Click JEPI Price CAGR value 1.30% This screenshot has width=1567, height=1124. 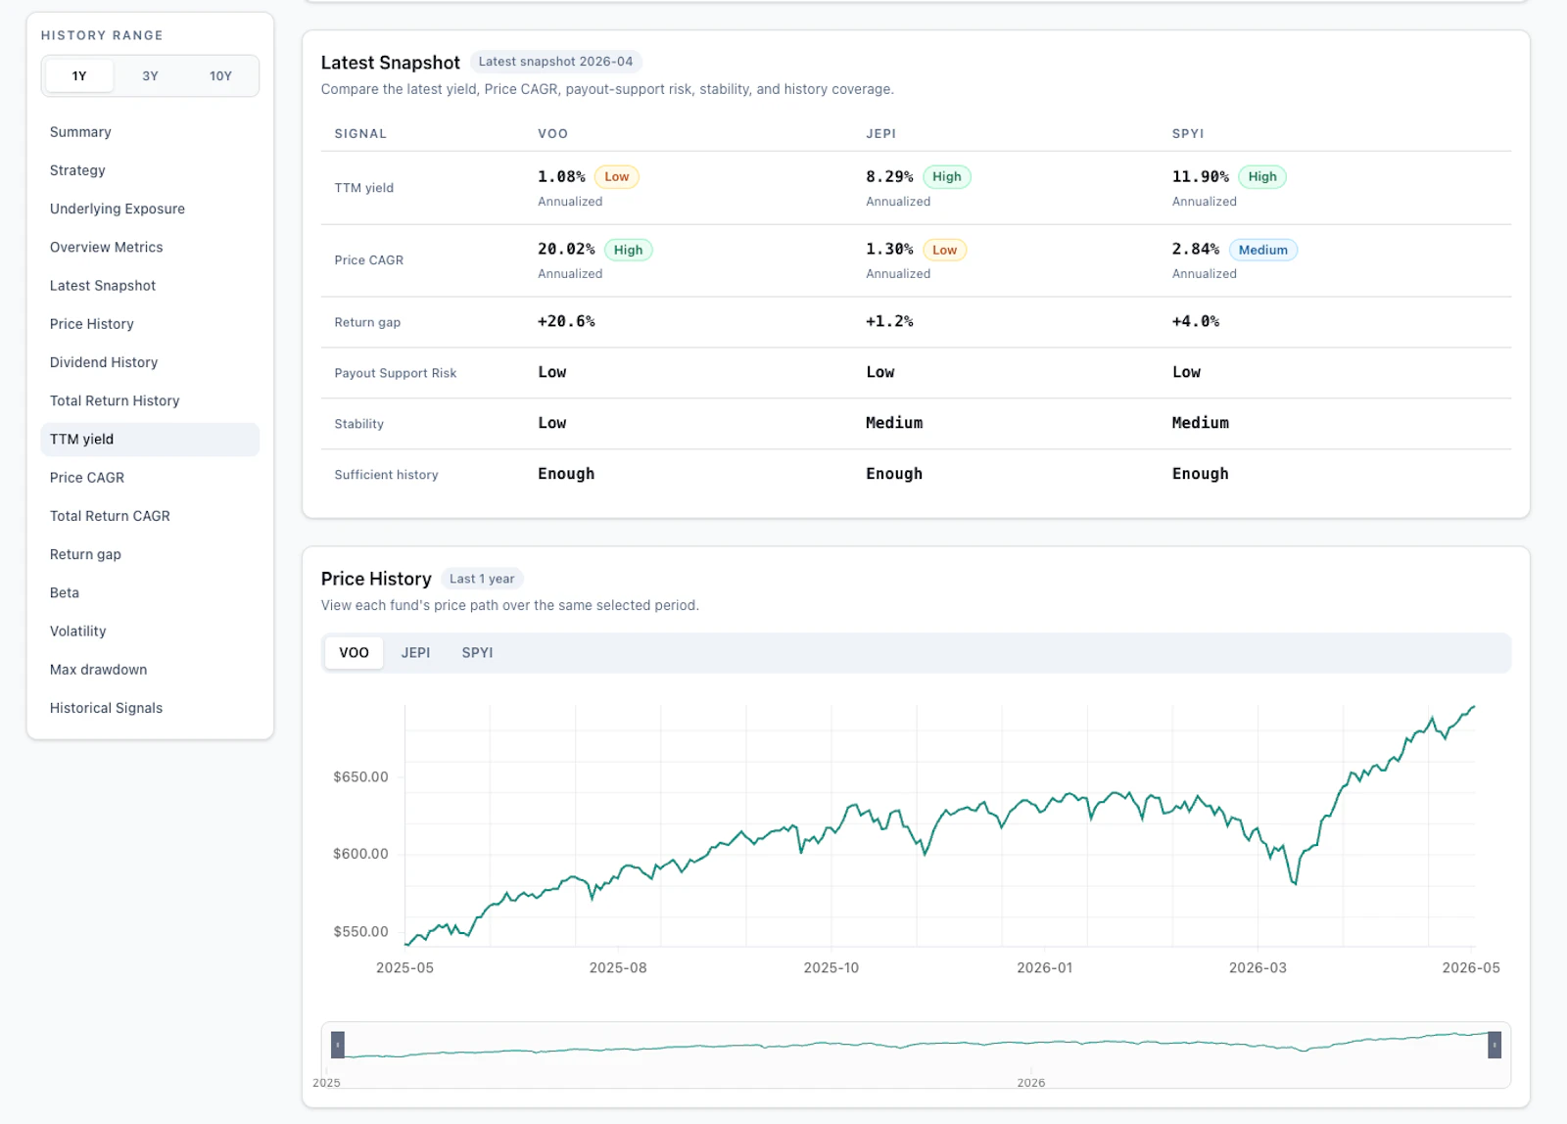pyautogui.click(x=889, y=250)
